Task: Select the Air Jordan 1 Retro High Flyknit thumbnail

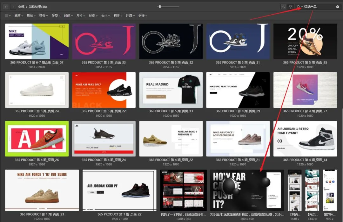Action: 305,139
